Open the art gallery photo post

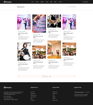[x=54, y=49]
